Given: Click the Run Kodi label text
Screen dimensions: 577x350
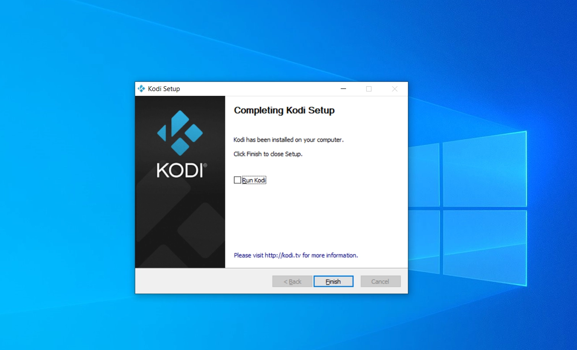Looking at the screenshot, I should coord(254,180).
